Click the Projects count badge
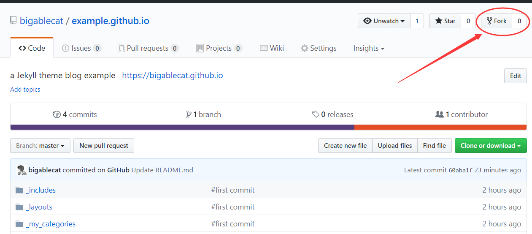The image size is (532, 234). pyautogui.click(x=238, y=49)
